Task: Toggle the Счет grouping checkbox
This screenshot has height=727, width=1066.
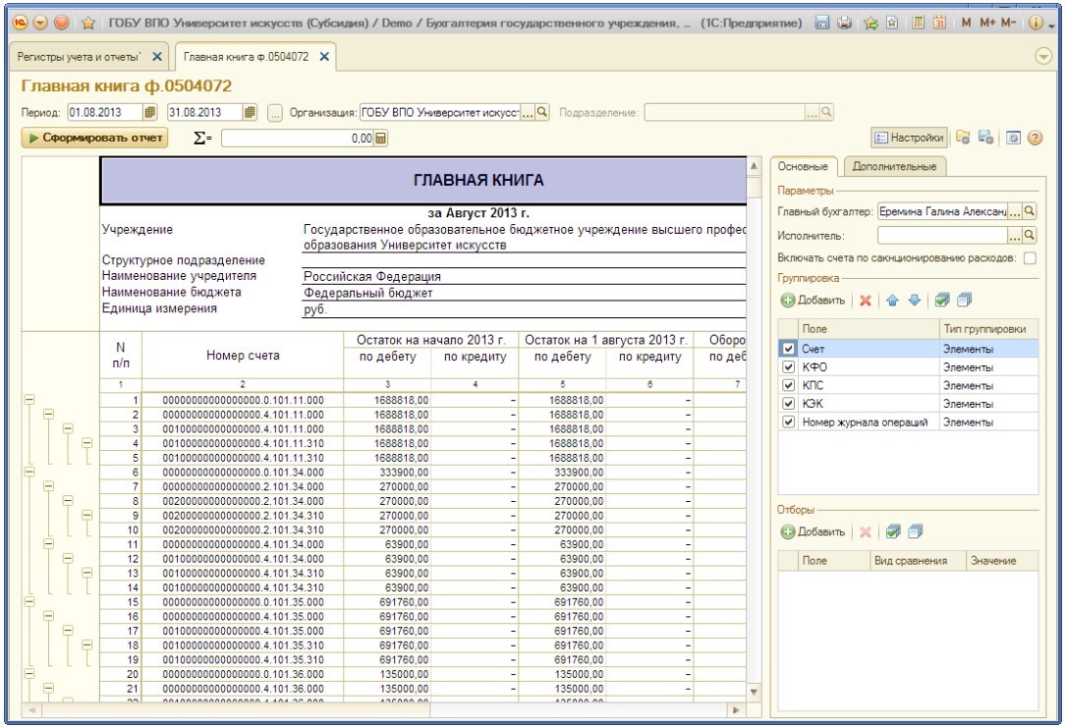Action: coord(788,349)
